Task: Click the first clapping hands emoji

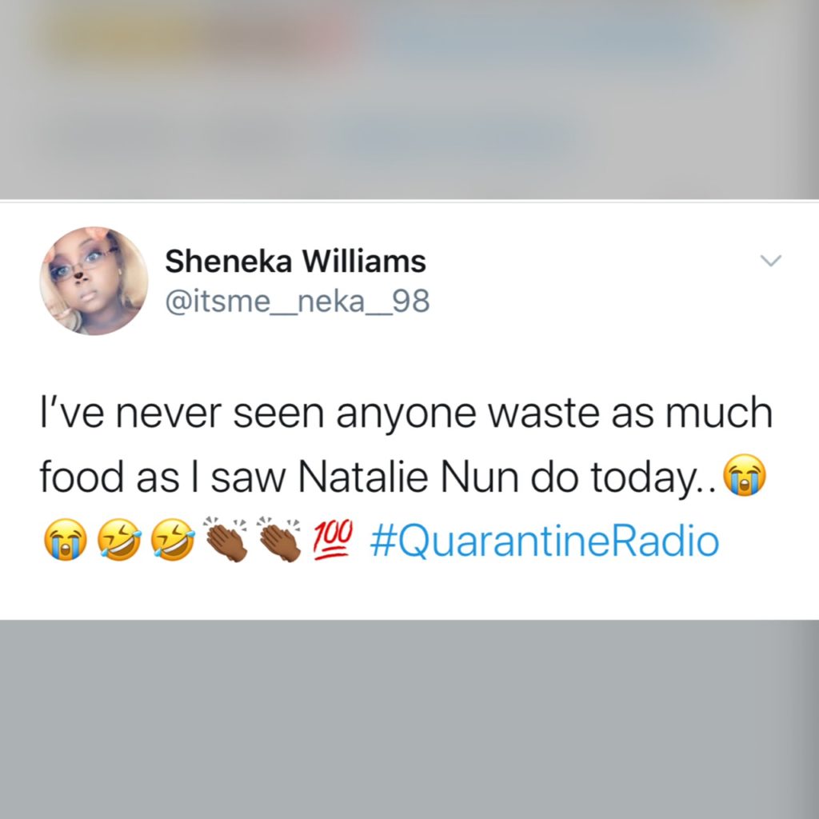Action: tap(225, 538)
